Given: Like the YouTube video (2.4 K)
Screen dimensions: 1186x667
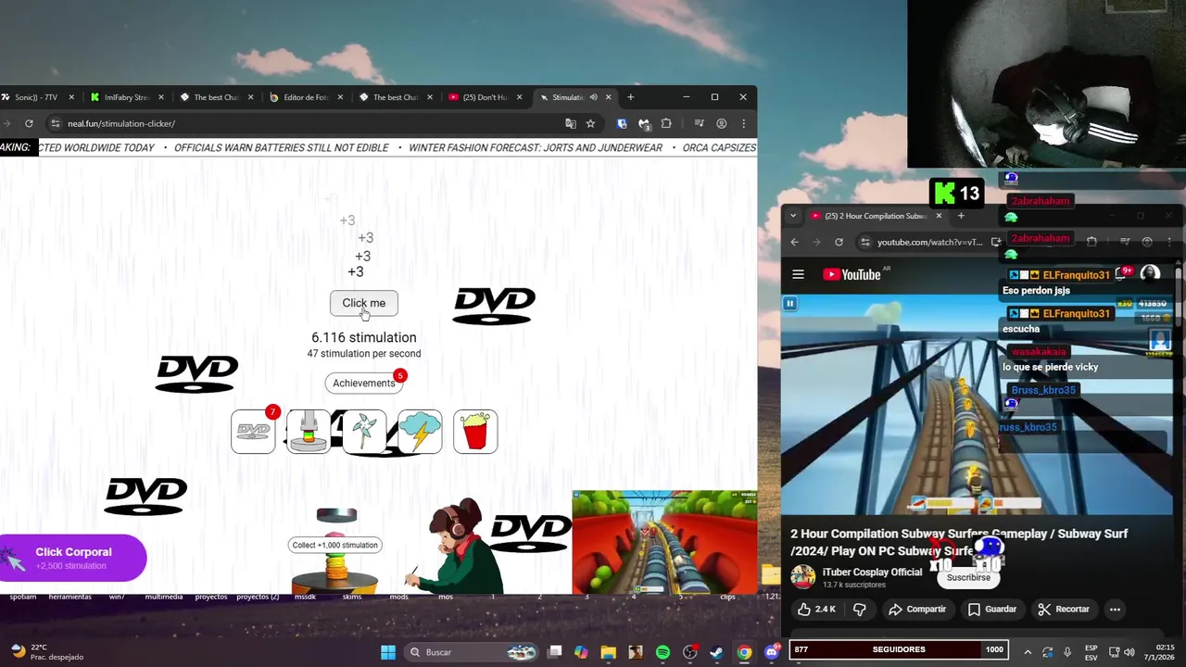Looking at the screenshot, I should tap(816, 609).
